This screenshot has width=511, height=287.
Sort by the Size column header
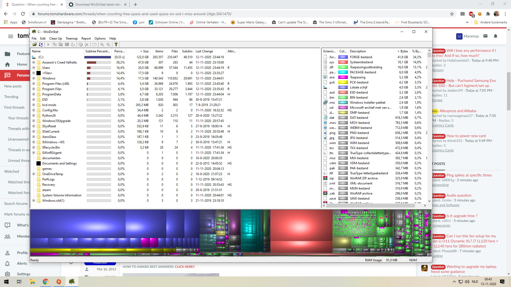point(138,51)
